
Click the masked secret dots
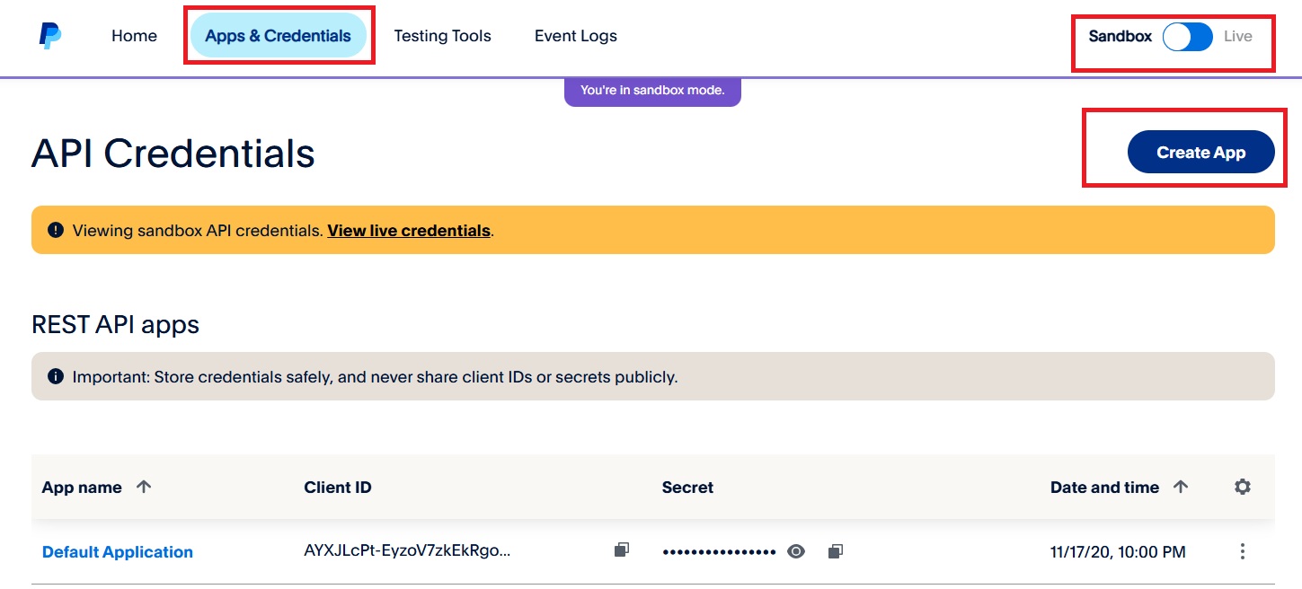pos(719,551)
